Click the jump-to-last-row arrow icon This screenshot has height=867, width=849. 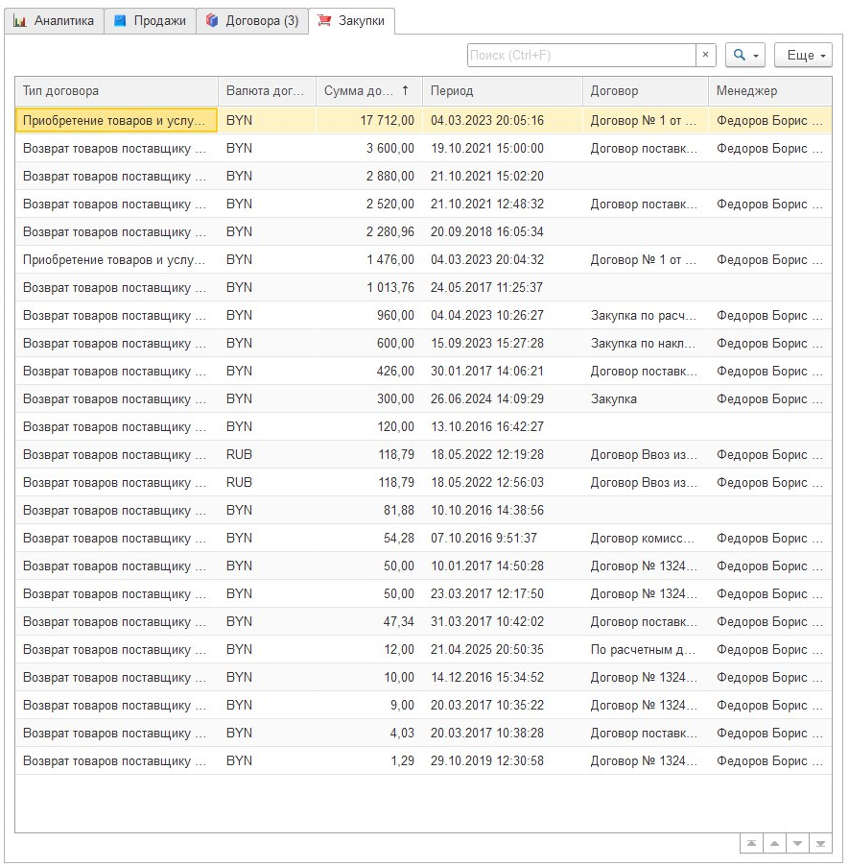820,843
